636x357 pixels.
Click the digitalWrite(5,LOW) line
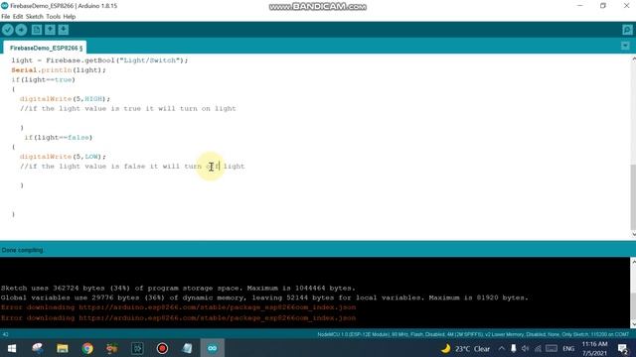point(63,157)
